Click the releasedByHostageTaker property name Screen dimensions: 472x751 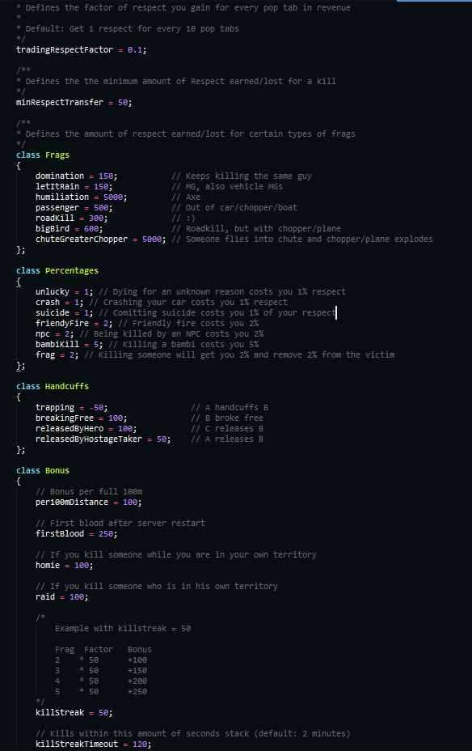pos(89,439)
